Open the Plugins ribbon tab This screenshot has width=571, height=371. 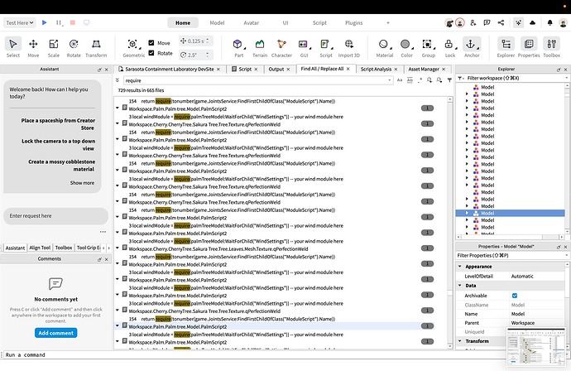coord(353,22)
